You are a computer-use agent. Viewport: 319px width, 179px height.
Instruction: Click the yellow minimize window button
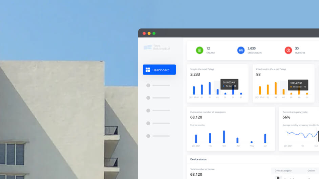[x=149, y=33]
